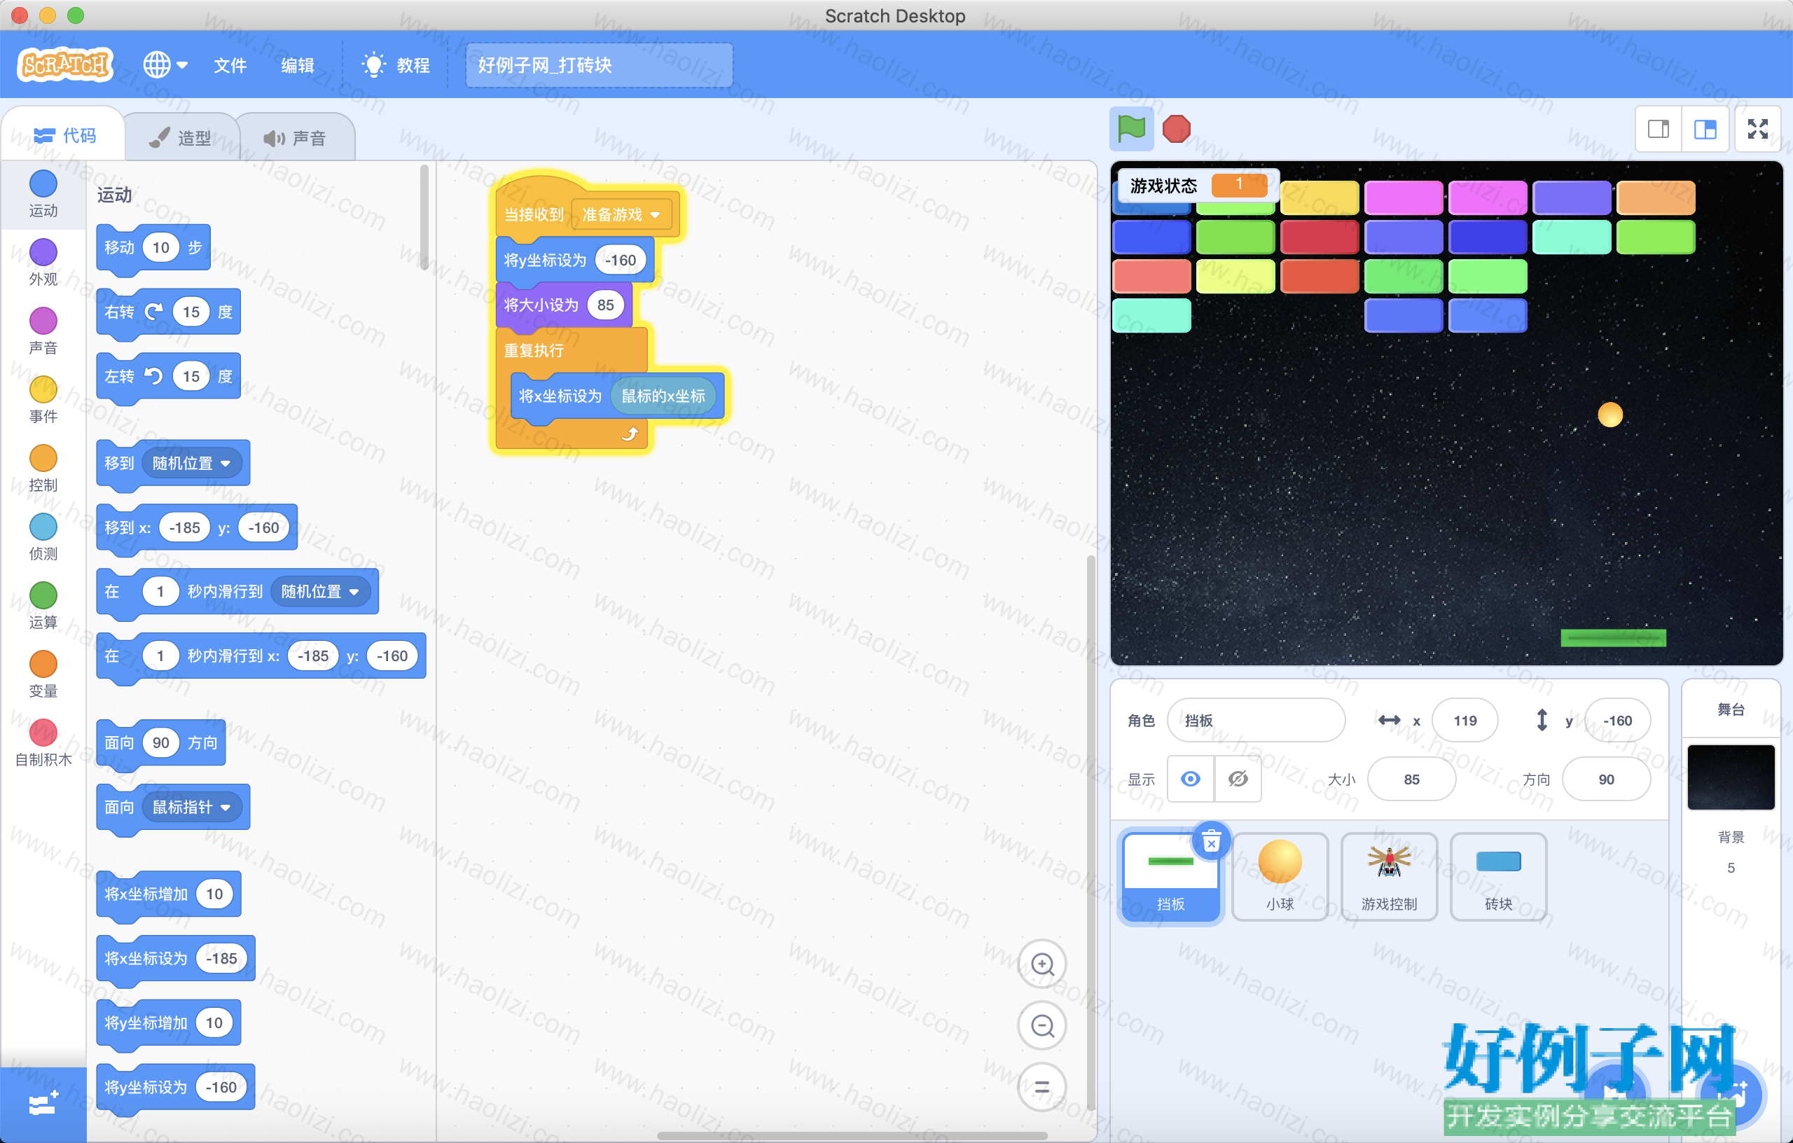This screenshot has width=1793, height=1143.
Task: Click the red stop sign button
Action: (1177, 129)
